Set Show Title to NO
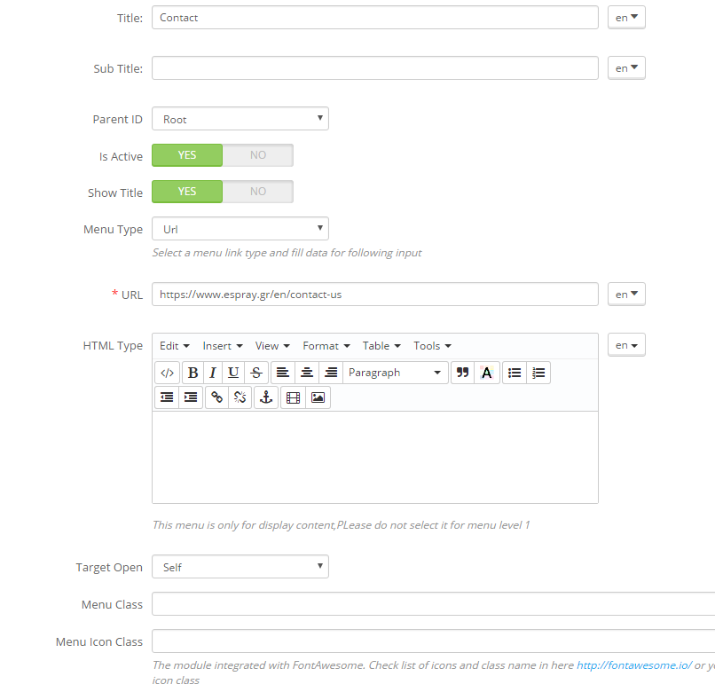Image resolution: width=715 pixels, height=692 pixels. [x=258, y=192]
